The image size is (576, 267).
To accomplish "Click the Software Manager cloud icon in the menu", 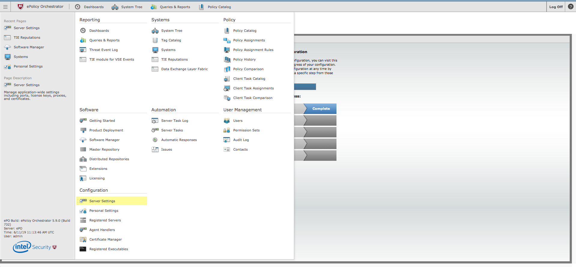I will [83, 140].
